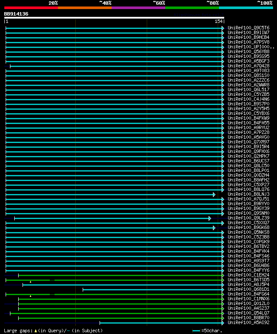Select the UniRef100_A9T083 label
The height and width of the screenshot is (334, 277).
[248, 71]
